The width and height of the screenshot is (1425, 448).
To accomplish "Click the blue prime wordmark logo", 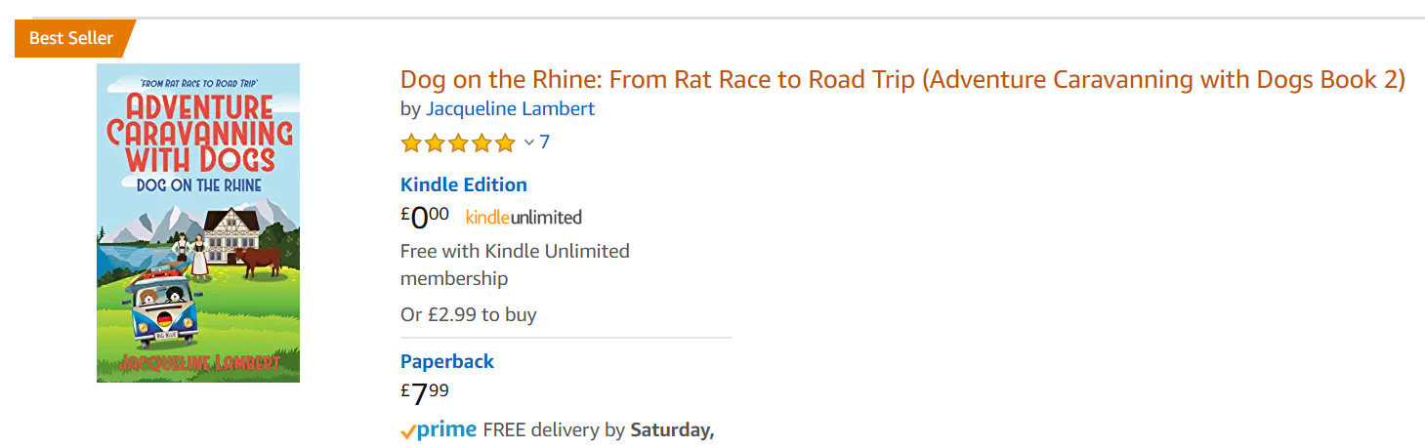I will coord(446,429).
